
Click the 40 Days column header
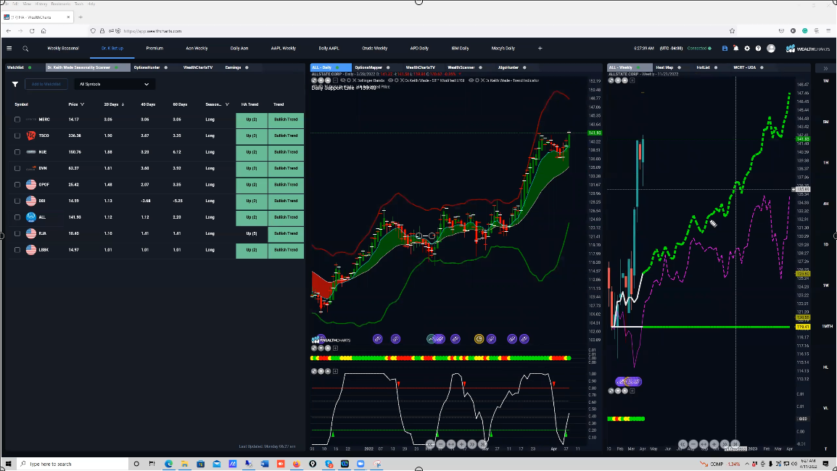(x=148, y=104)
